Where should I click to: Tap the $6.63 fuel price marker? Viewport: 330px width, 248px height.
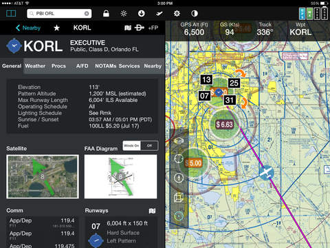tap(224, 124)
